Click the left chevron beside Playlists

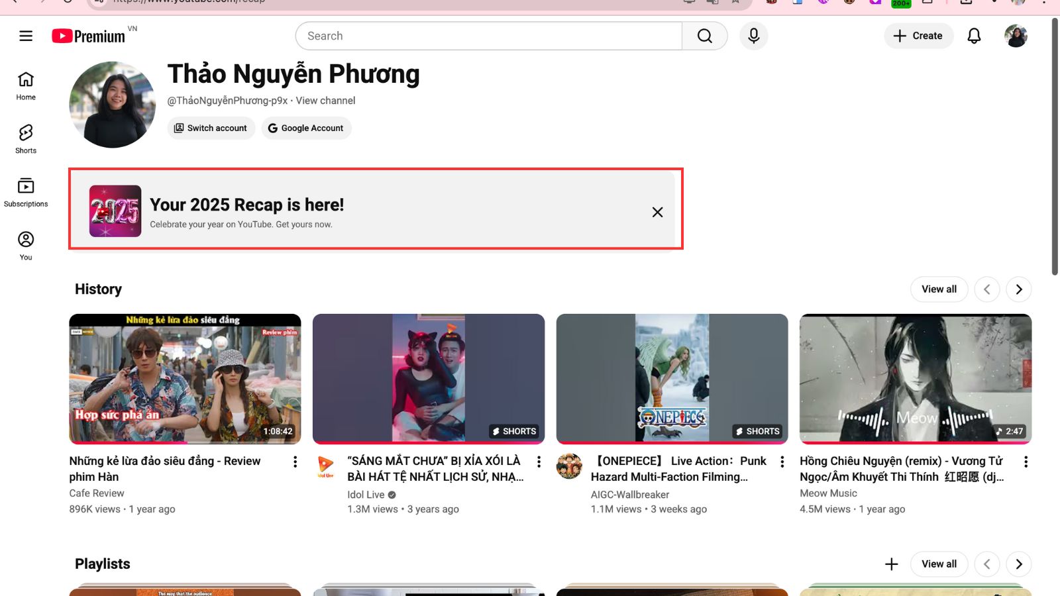click(x=986, y=564)
